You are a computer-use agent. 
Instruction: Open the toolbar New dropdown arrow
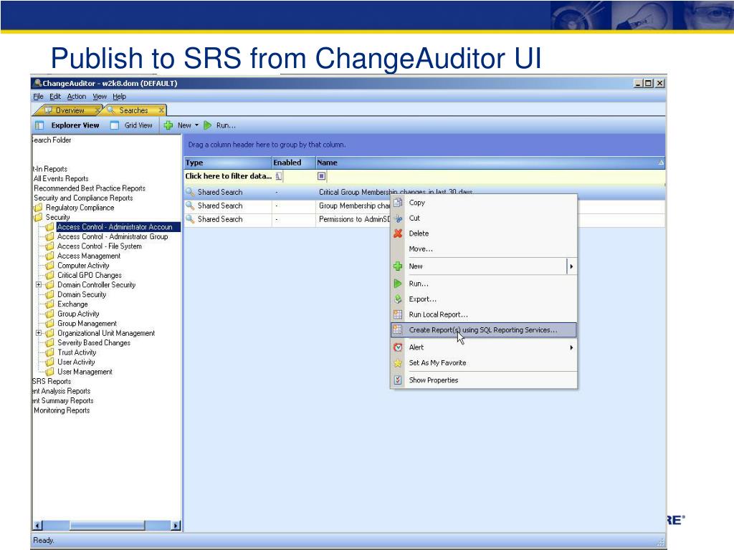pyautogui.click(x=196, y=125)
